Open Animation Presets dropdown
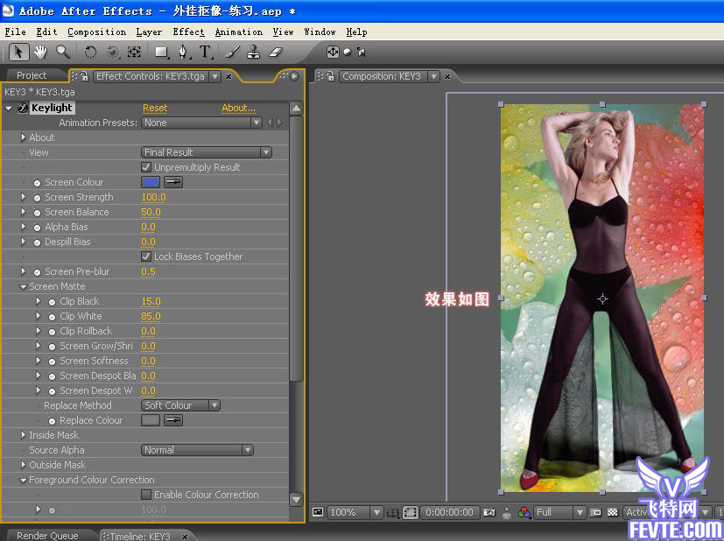The width and height of the screenshot is (724, 541). [x=201, y=123]
